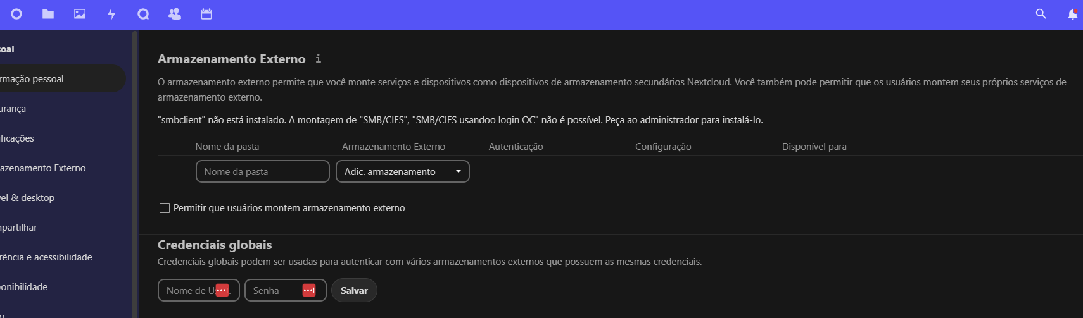Image resolution: width=1083 pixels, height=318 pixels.
Task: Enable Permitir que usuários montem armazenamento externo
Action: [165, 208]
